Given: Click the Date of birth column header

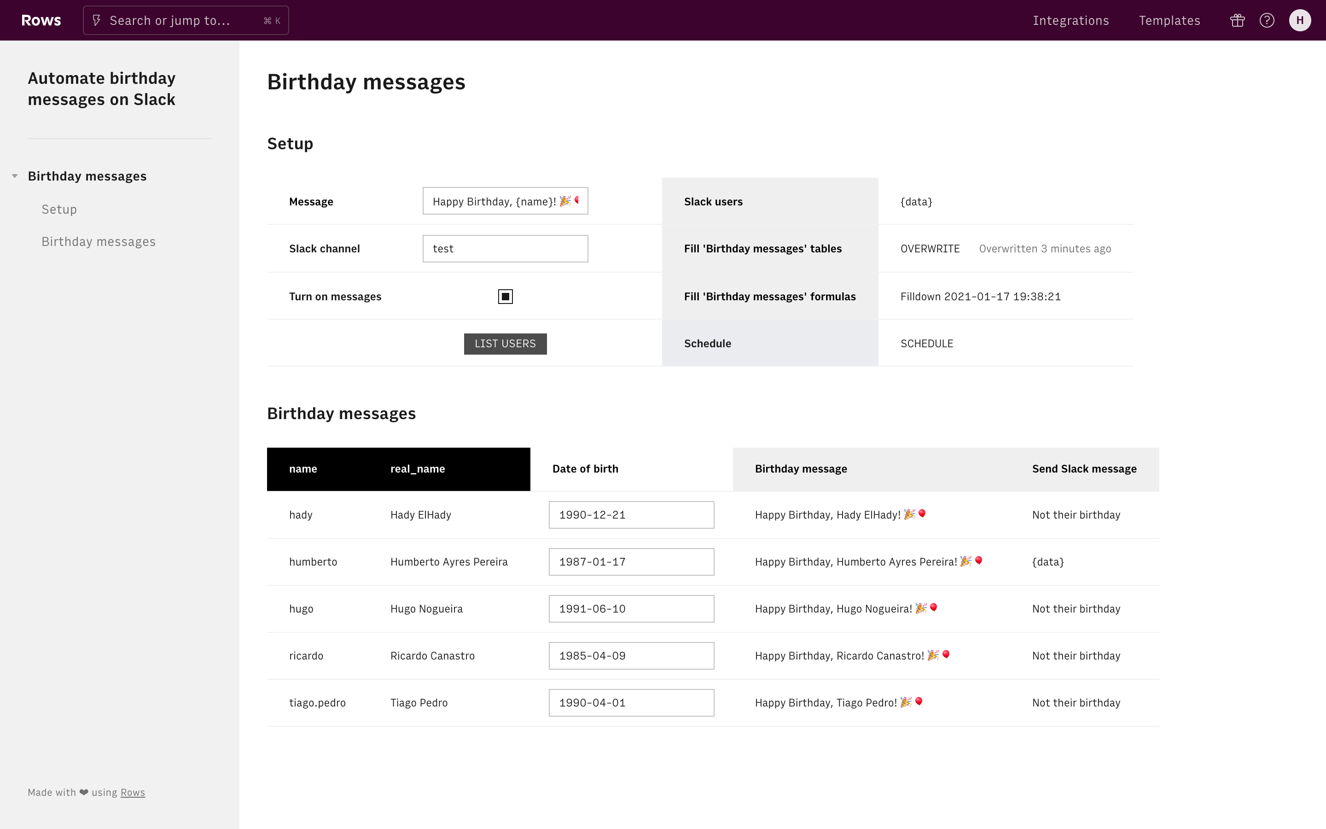Looking at the screenshot, I should click(x=585, y=469).
